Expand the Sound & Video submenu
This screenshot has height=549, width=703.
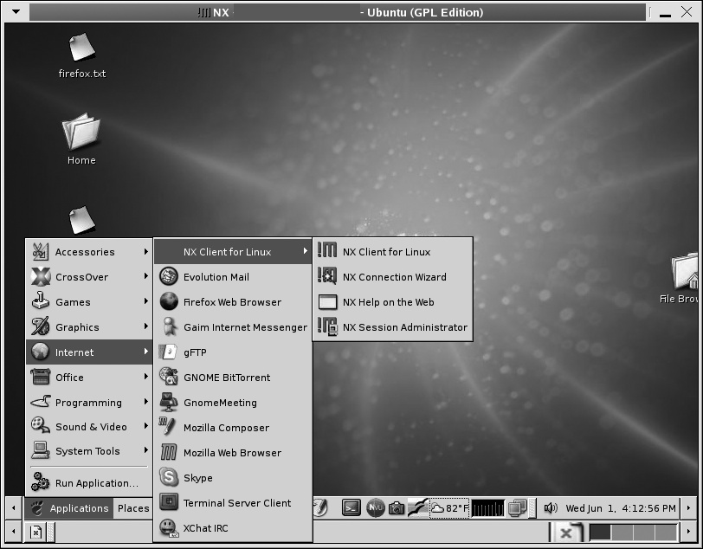[x=89, y=427]
